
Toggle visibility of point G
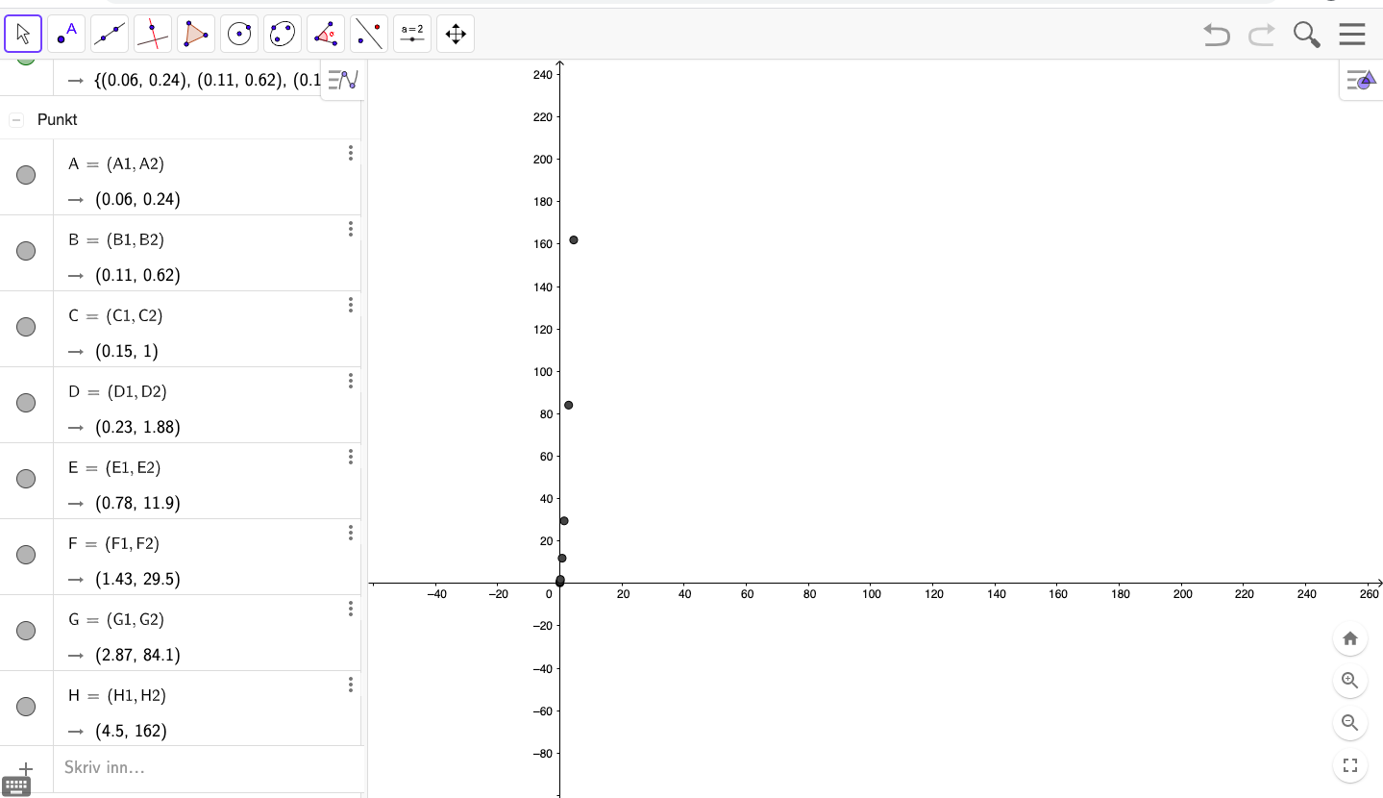[26, 631]
